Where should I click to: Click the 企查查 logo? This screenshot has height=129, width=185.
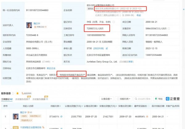click(x=173, y=99)
